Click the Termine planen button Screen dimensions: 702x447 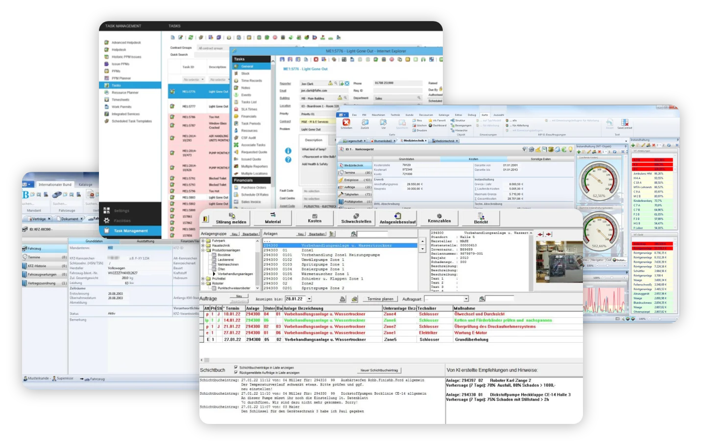pyautogui.click(x=380, y=299)
